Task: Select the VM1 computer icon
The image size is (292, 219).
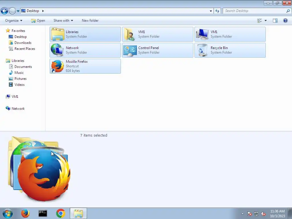Action: point(202,34)
